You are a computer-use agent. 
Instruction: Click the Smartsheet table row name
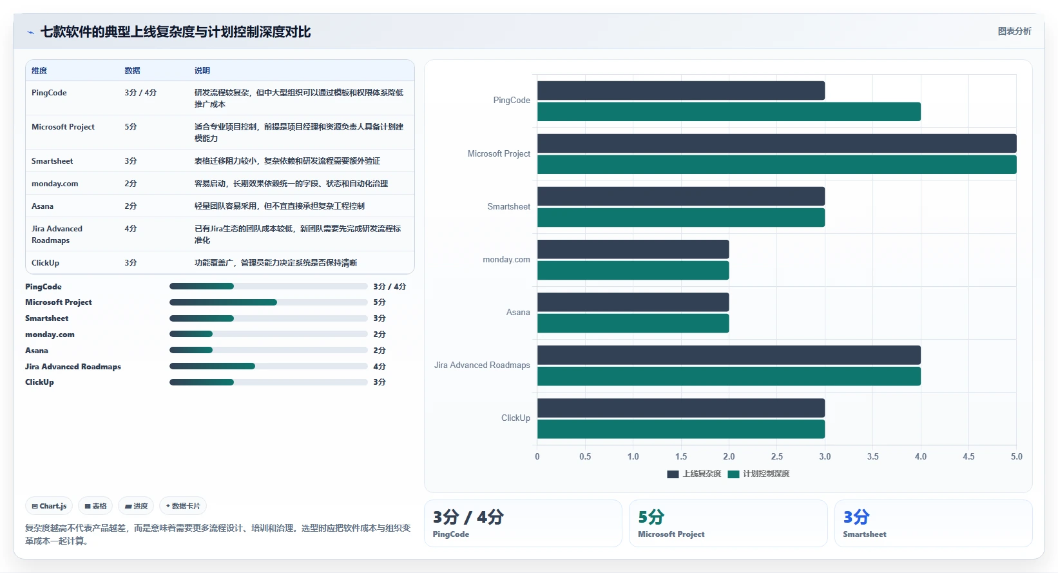click(52, 161)
